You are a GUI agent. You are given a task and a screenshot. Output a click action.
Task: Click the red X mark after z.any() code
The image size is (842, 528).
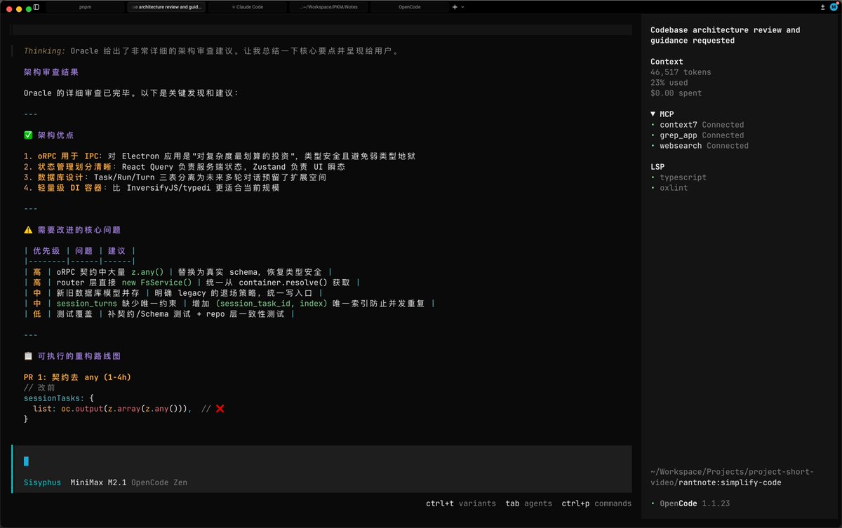click(x=220, y=409)
